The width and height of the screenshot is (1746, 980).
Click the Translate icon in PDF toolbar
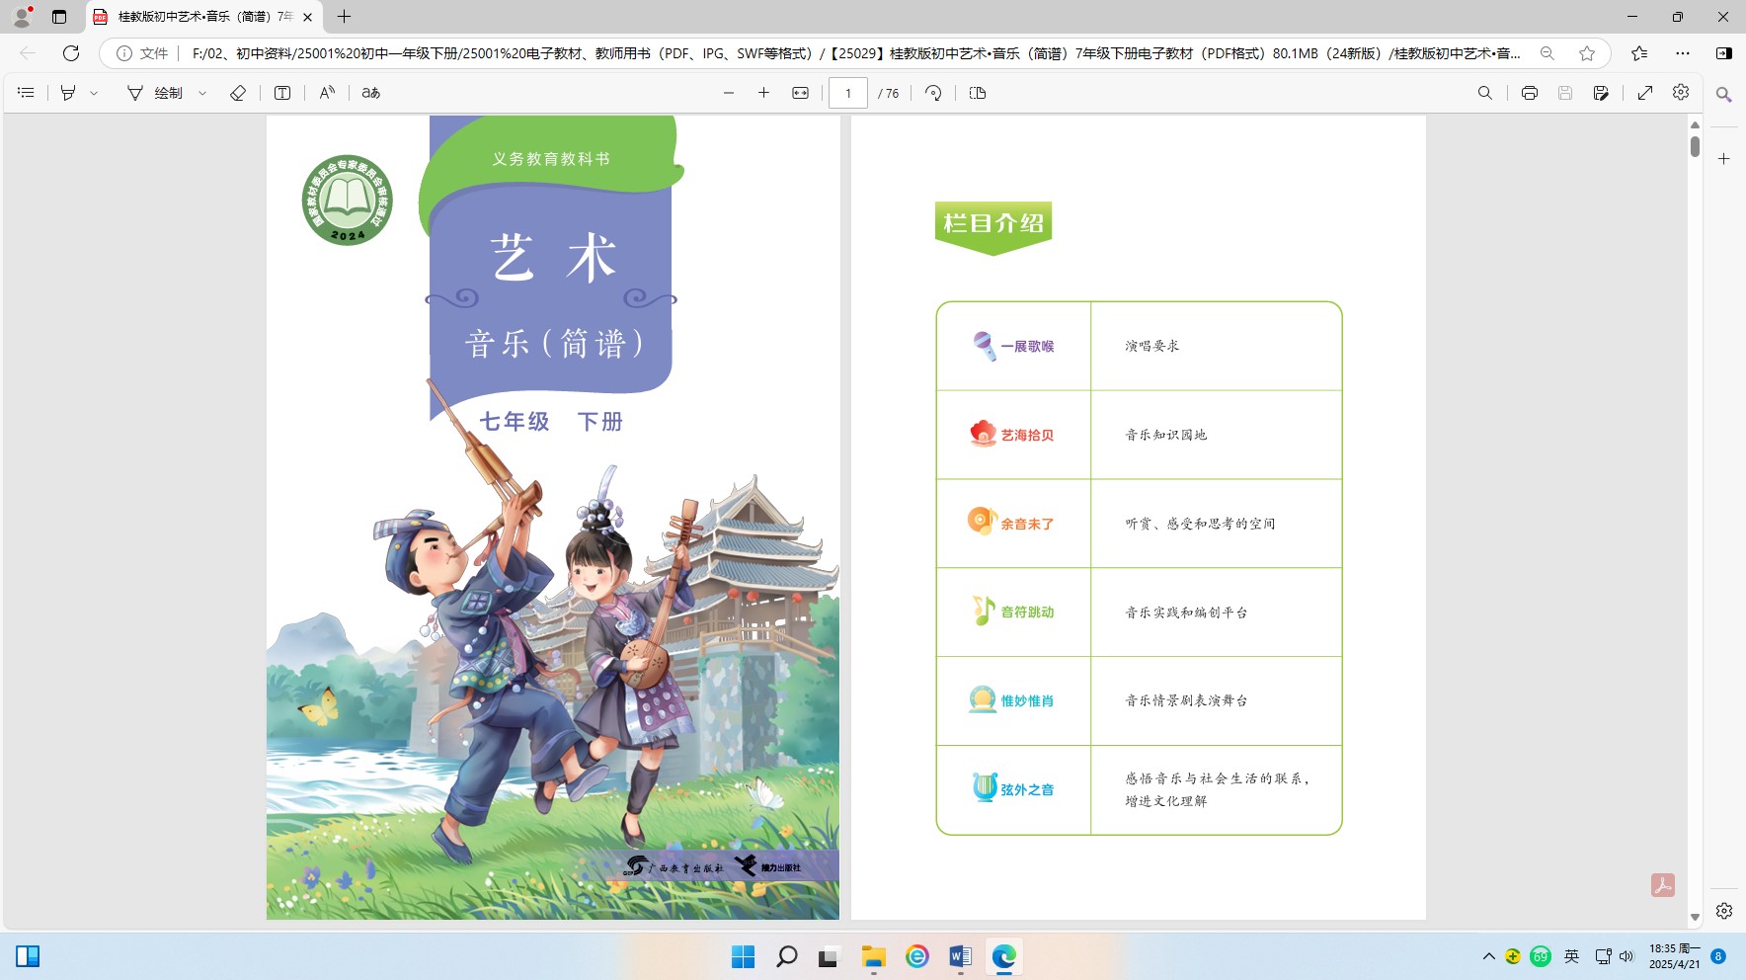pyautogui.click(x=371, y=93)
